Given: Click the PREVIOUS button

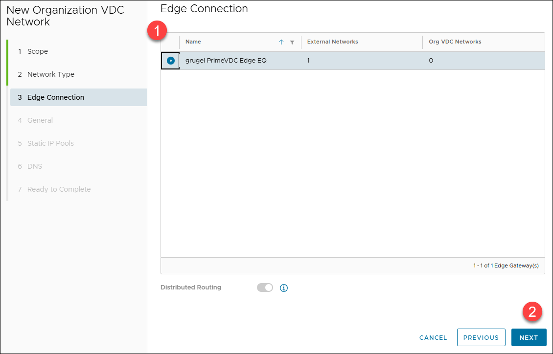Looking at the screenshot, I should [x=481, y=337].
